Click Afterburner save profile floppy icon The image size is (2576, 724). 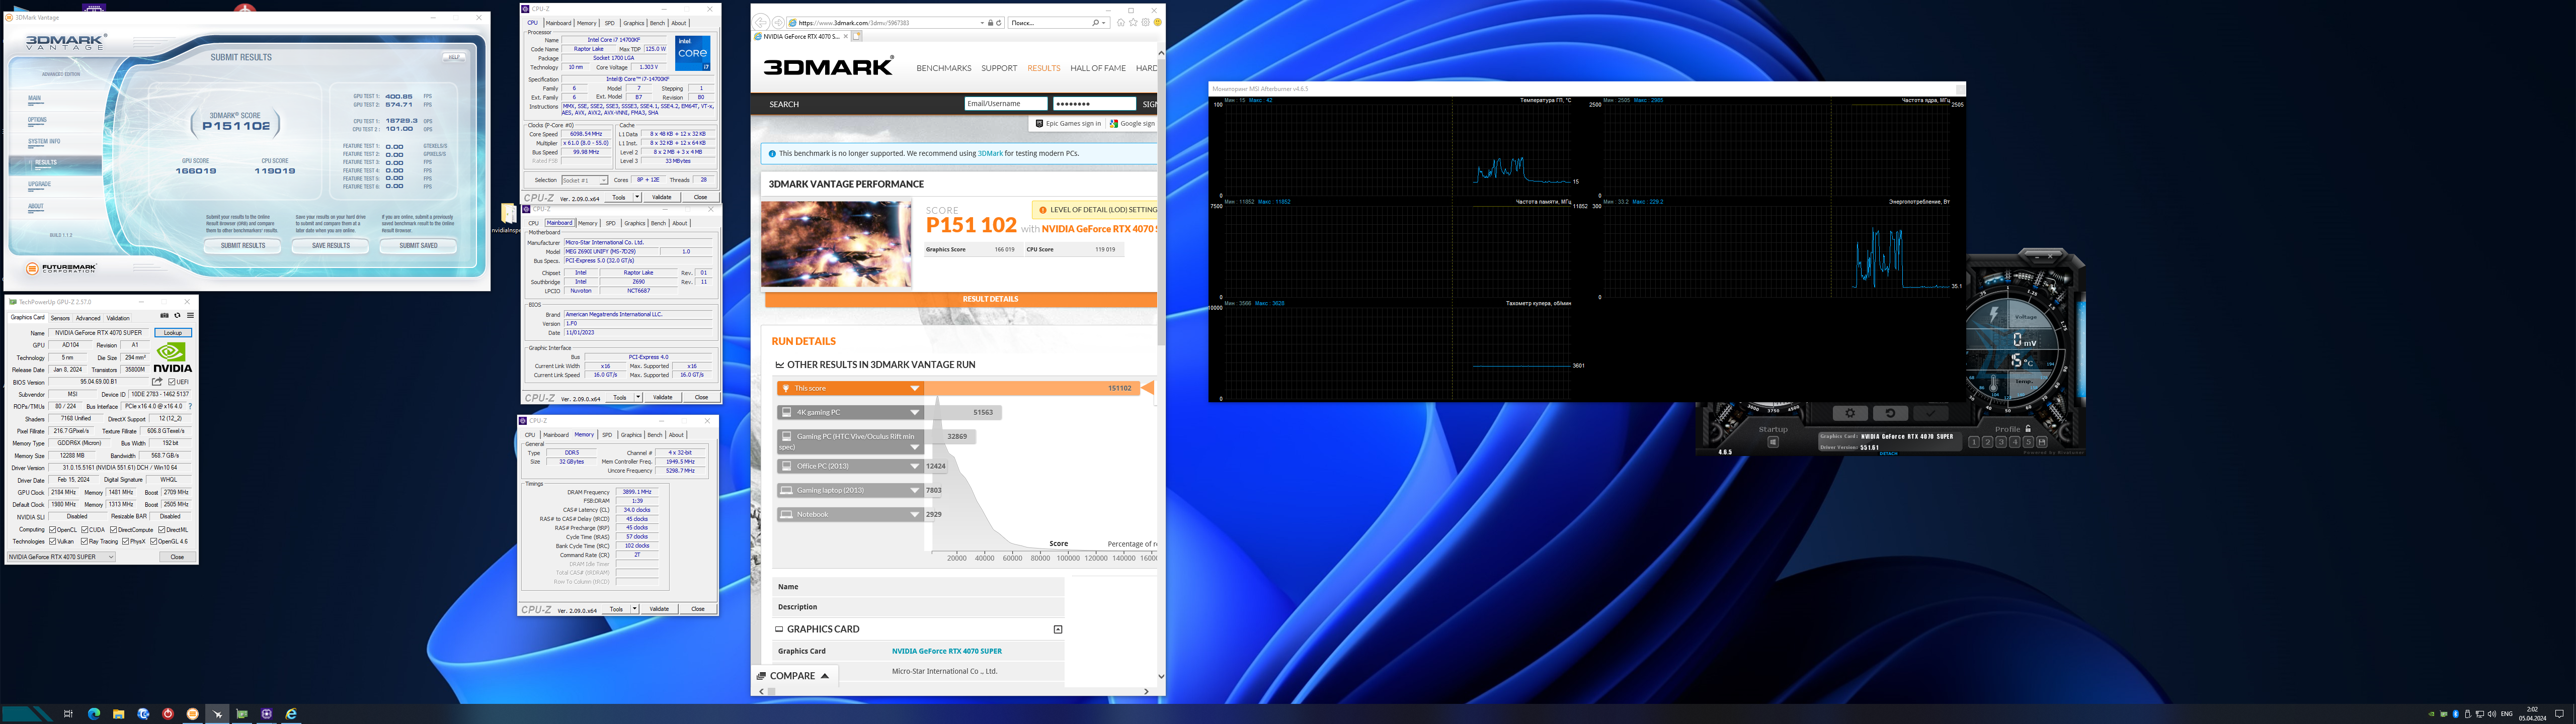[x=2042, y=442]
